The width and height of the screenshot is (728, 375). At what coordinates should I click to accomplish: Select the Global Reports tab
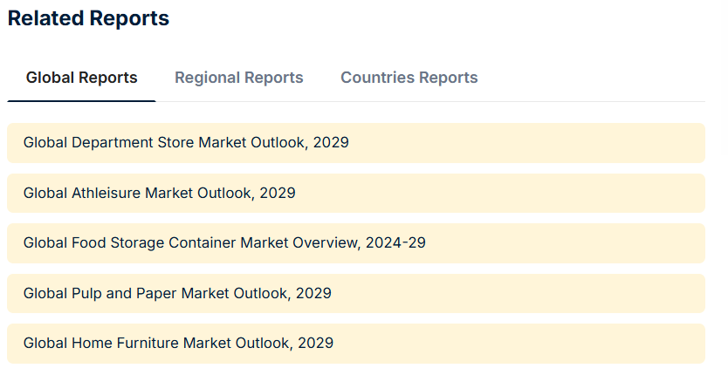point(82,78)
